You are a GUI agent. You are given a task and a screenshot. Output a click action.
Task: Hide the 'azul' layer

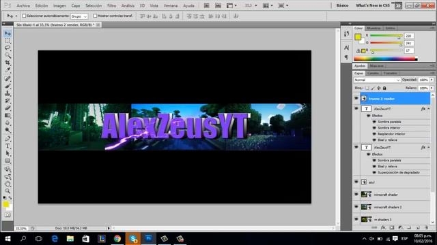pos(356,182)
